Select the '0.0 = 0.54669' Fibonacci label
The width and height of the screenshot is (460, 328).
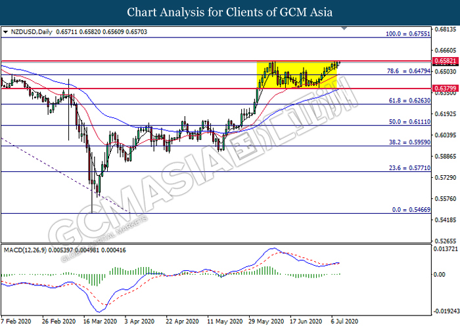pos(411,210)
